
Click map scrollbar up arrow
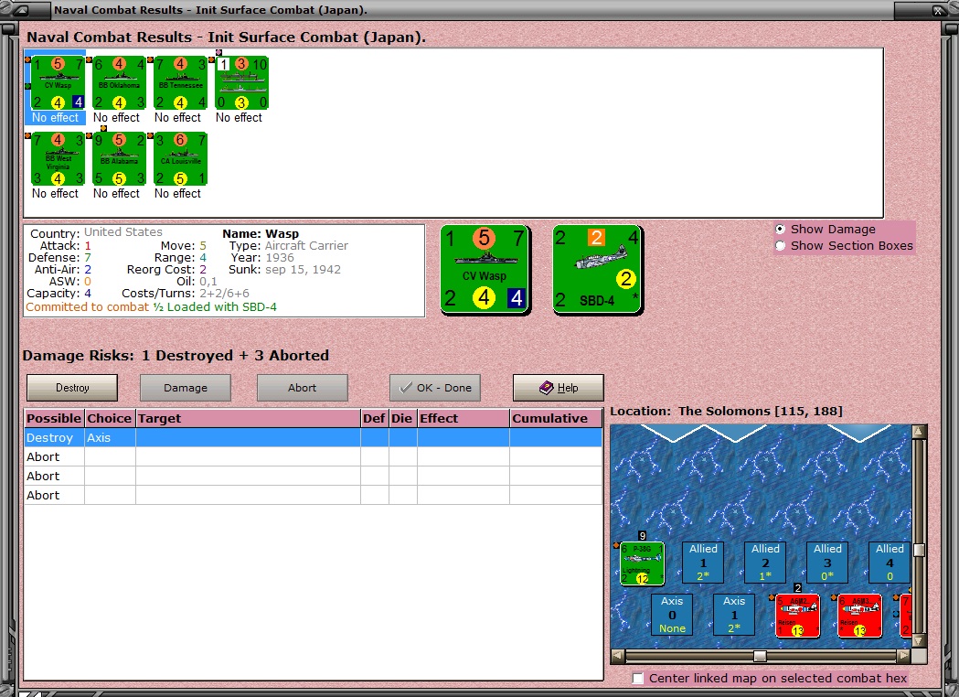coord(919,432)
